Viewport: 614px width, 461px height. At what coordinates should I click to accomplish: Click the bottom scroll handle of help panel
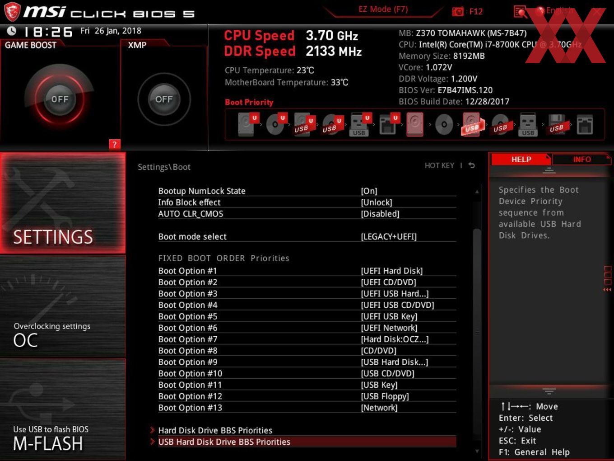[549, 391]
